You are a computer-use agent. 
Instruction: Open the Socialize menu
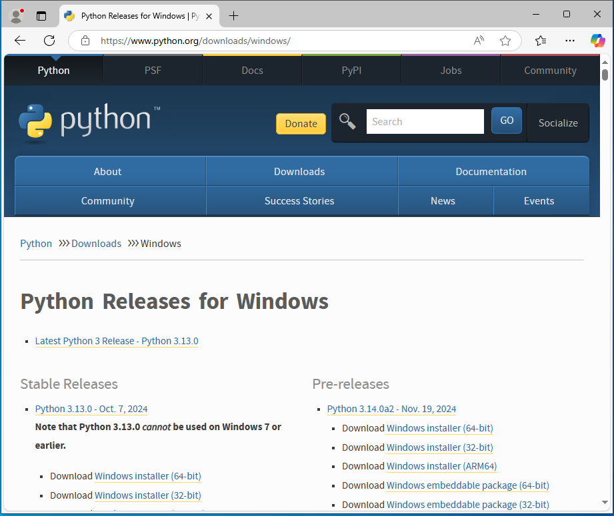(x=558, y=123)
